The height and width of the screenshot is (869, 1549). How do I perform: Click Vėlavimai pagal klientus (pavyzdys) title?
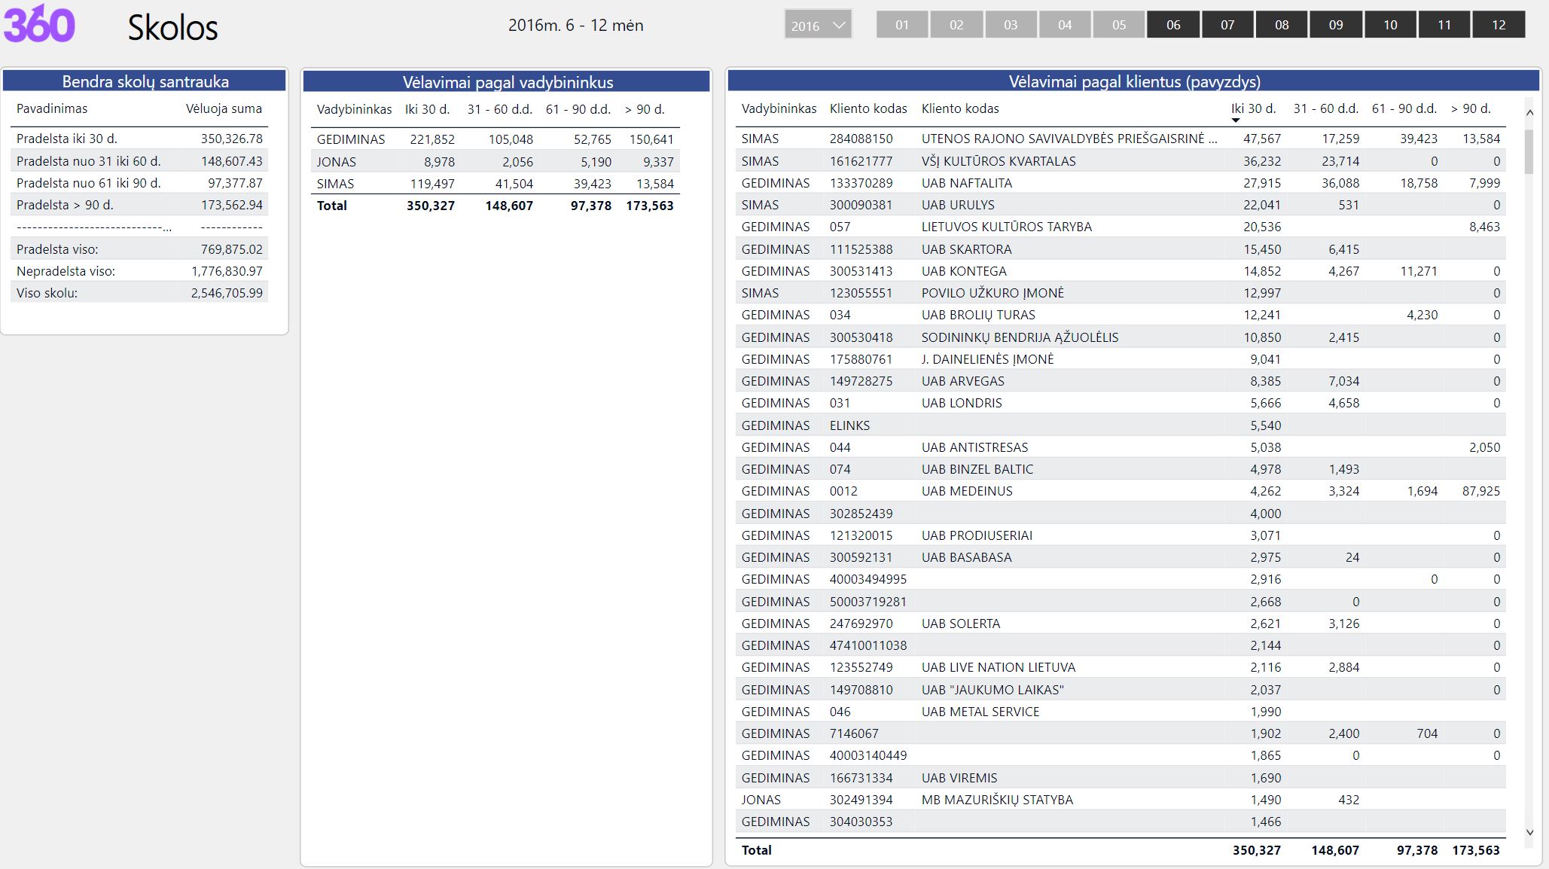(x=1134, y=81)
